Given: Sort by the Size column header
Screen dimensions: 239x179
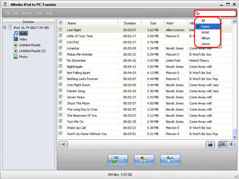Looking at the screenshot, I should (x=153, y=23).
